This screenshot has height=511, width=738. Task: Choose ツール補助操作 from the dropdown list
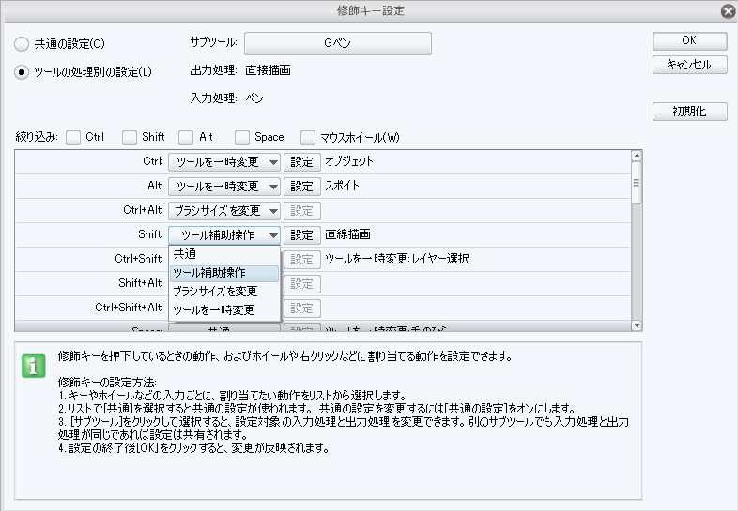[x=224, y=273]
